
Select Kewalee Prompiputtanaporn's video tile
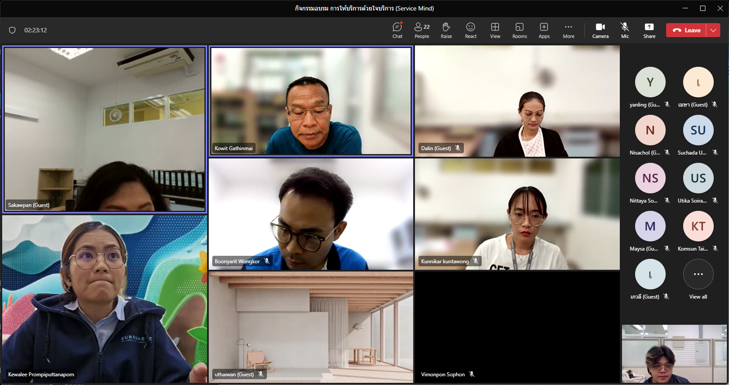[x=104, y=299]
